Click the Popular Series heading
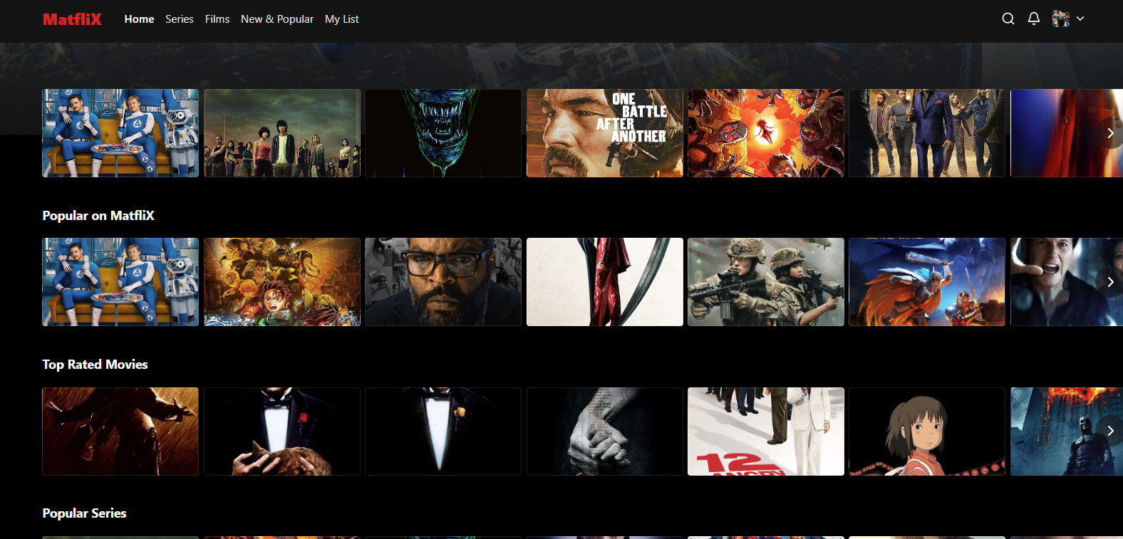The width and height of the screenshot is (1123, 539). click(x=84, y=513)
